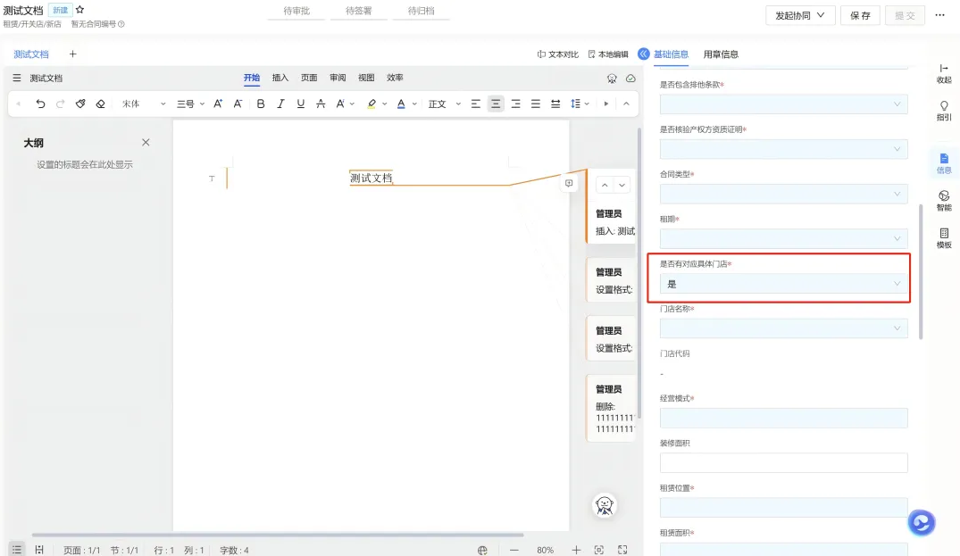Click the eraser clear-formatting icon
This screenshot has height=556, width=960.
click(100, 104)
